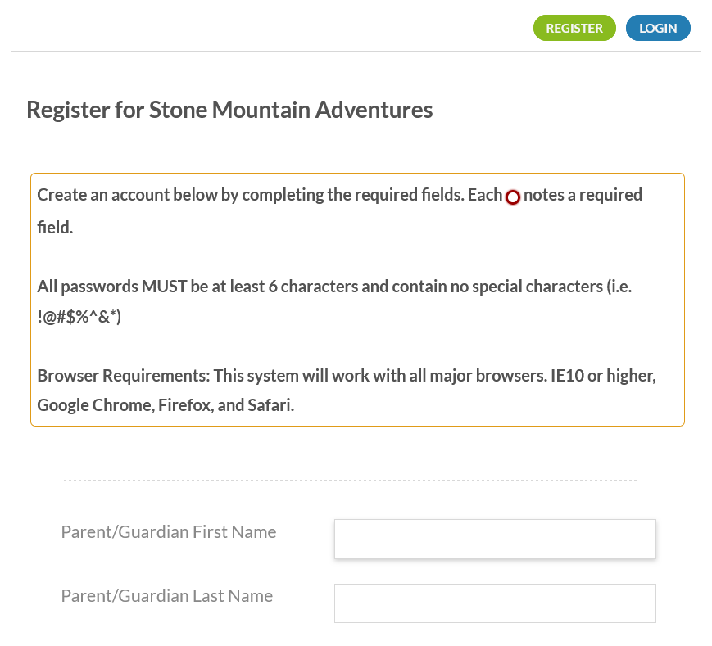Focus the Parent/Guardian Last Name input box

tap(495, 603)
